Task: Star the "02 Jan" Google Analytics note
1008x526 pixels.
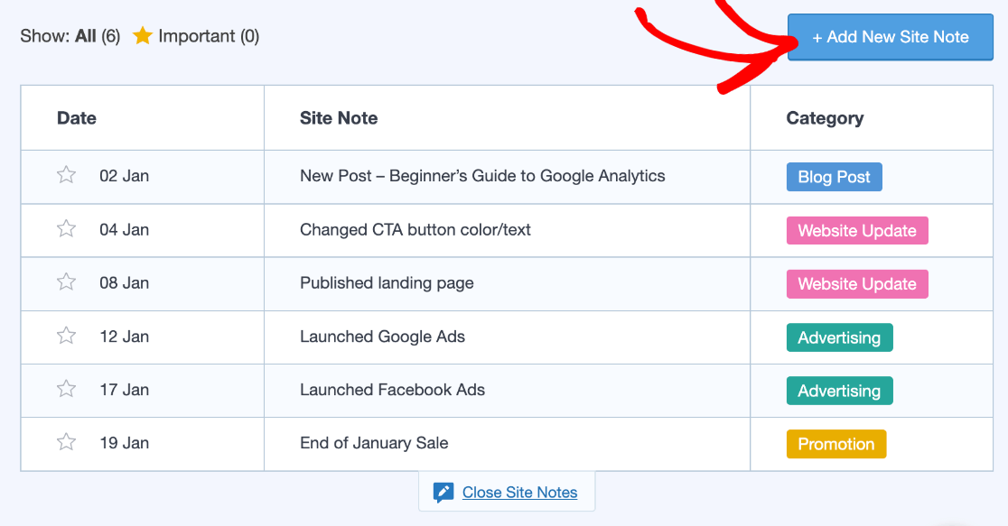Action: click(x=65, y=176)
